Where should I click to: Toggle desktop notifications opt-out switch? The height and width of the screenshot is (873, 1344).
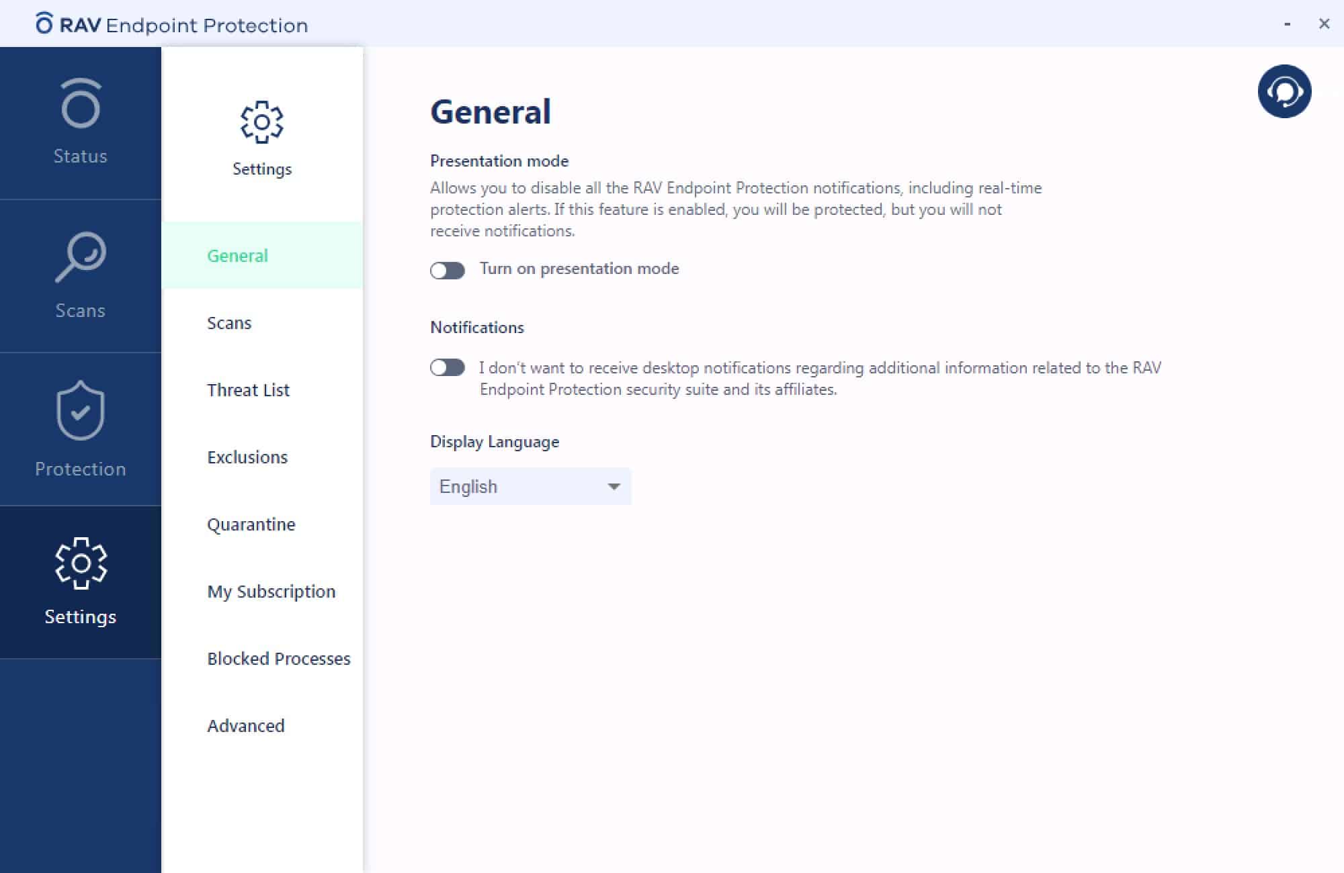(448, 367)
